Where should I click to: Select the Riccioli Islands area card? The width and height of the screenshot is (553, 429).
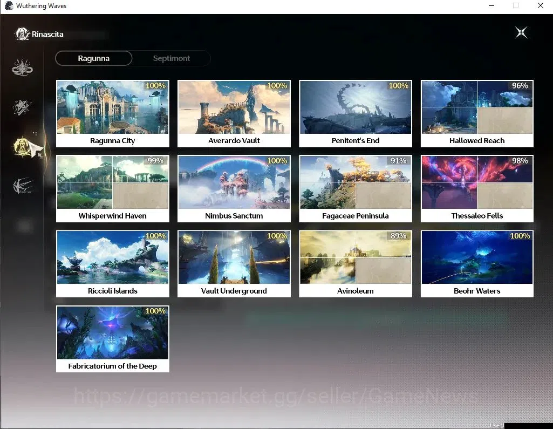tap(113, 264)
